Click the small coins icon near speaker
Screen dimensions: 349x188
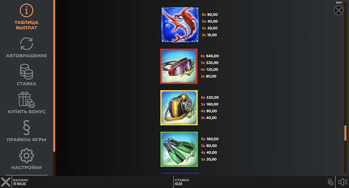(x=330, y=182)
